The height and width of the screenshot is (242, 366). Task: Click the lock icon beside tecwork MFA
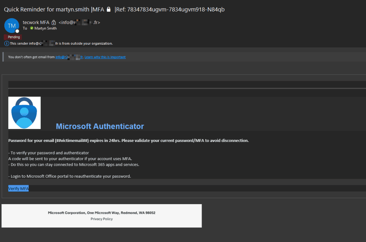tap(54, 23)
